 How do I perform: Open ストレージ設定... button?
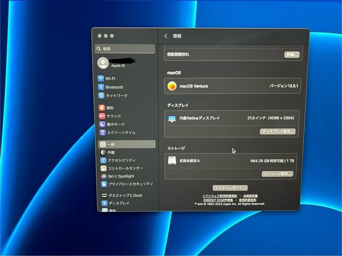pos(278,174)
